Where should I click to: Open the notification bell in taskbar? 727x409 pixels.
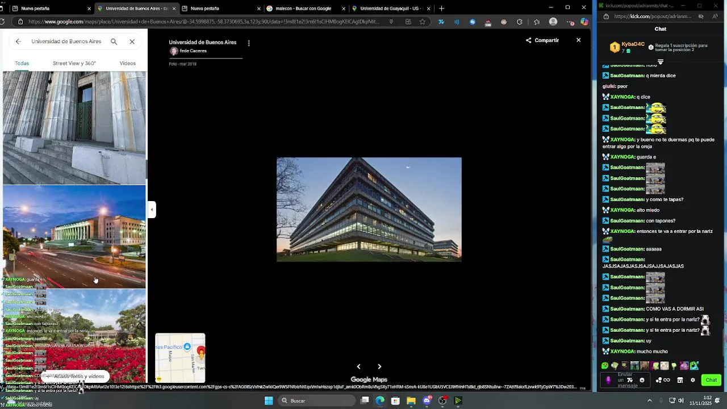click(x=717, y=400)
